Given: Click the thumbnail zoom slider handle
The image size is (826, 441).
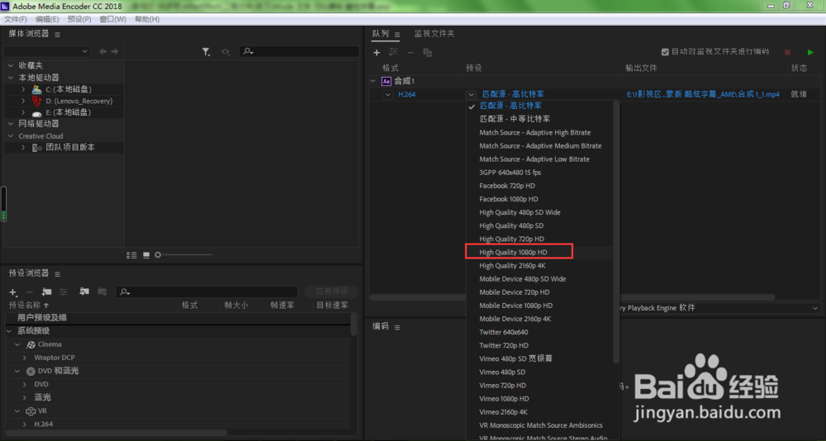Looking at the screenshot, I should (158, 255).
